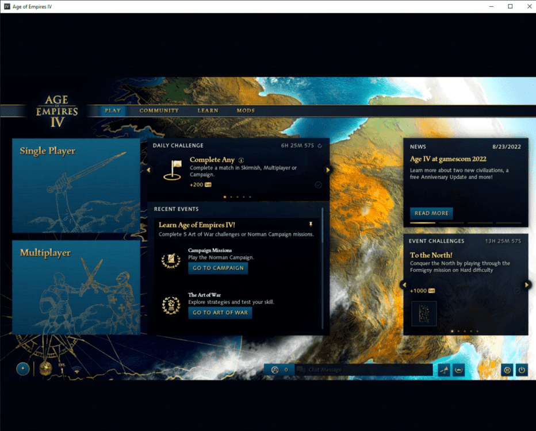The width and height of the screenshot is (536, 431).
Task: Click the Age of Empires IV titlebar icon
Action: pos(6,6)
